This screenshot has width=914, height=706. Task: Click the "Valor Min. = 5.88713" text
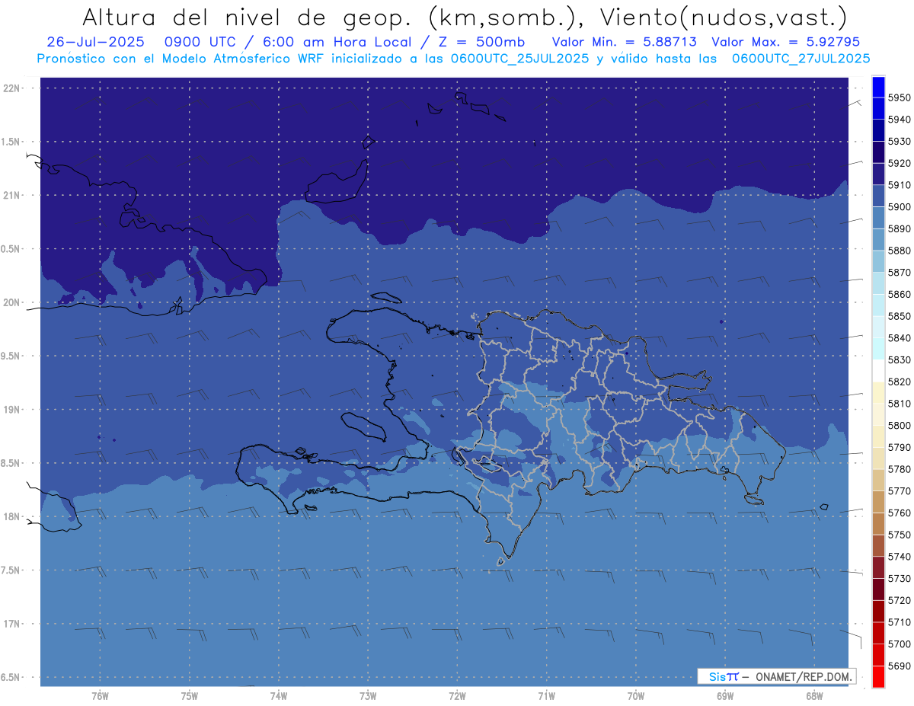pyautogui.click(x=625, y=42)
